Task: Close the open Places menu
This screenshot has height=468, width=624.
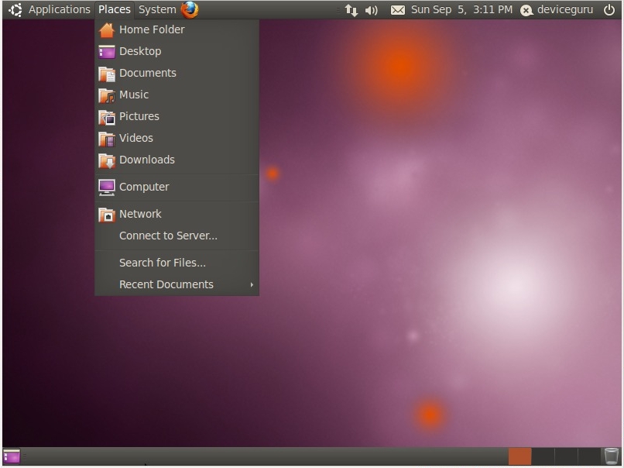Action: click(x=115, y=9)
